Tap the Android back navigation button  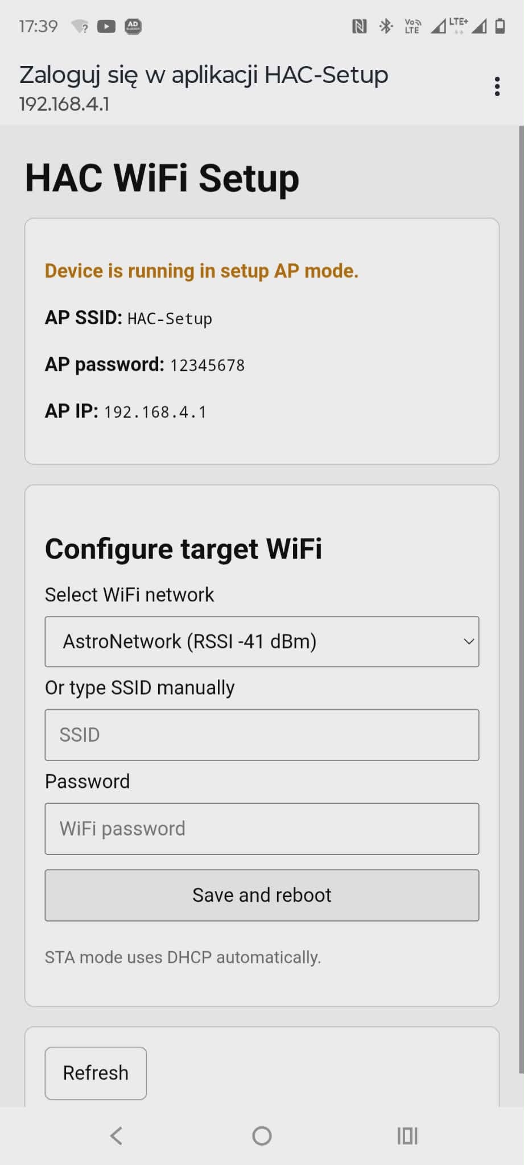coord(116,1136)
